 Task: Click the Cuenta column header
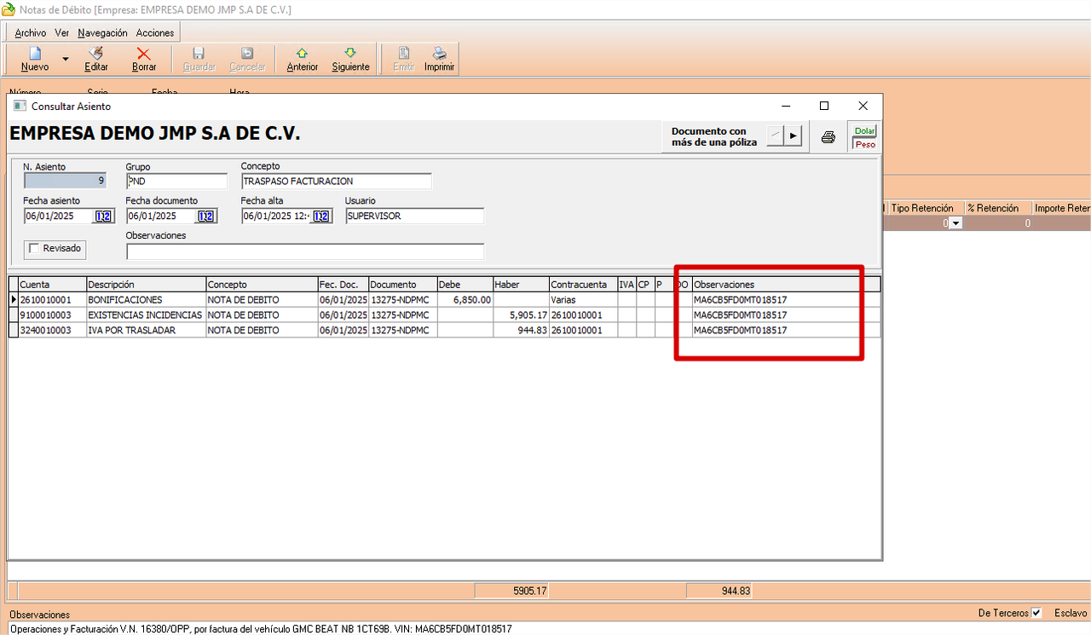(x=52, y=284)
